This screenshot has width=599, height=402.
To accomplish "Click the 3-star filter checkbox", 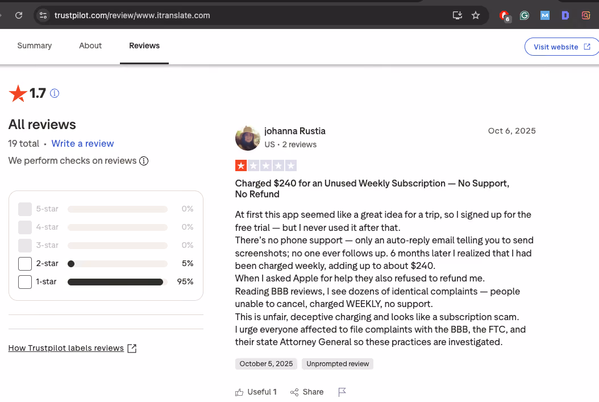I will point(25,245).
